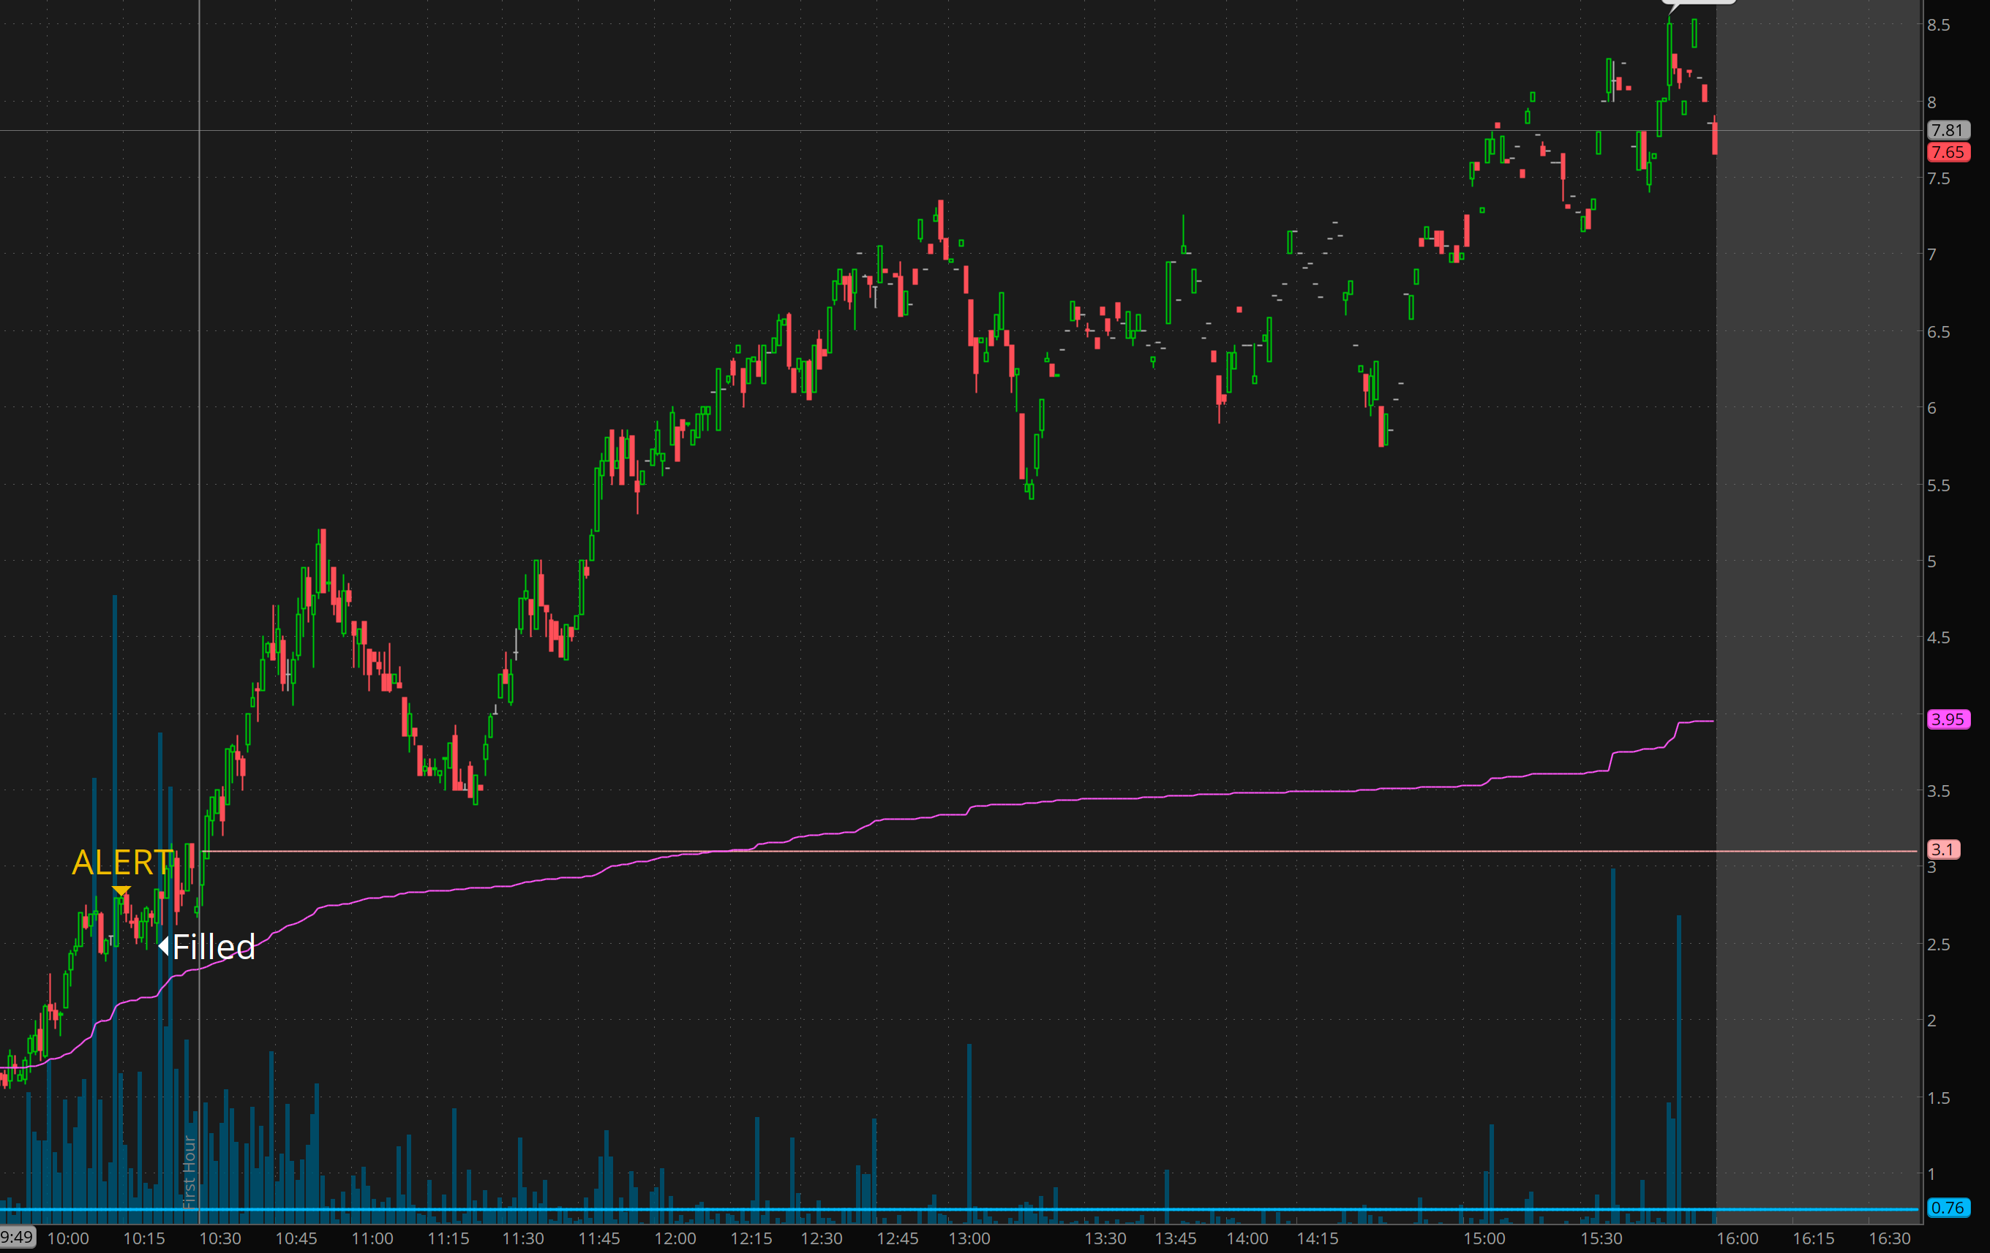Click the pink 3.1 price level bubble
1990x1253 pixels.
1943,850
